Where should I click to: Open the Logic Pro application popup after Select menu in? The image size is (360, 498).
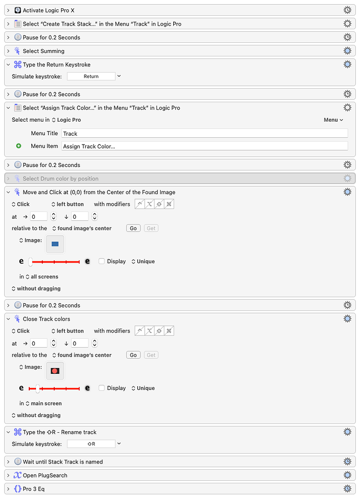67,120
